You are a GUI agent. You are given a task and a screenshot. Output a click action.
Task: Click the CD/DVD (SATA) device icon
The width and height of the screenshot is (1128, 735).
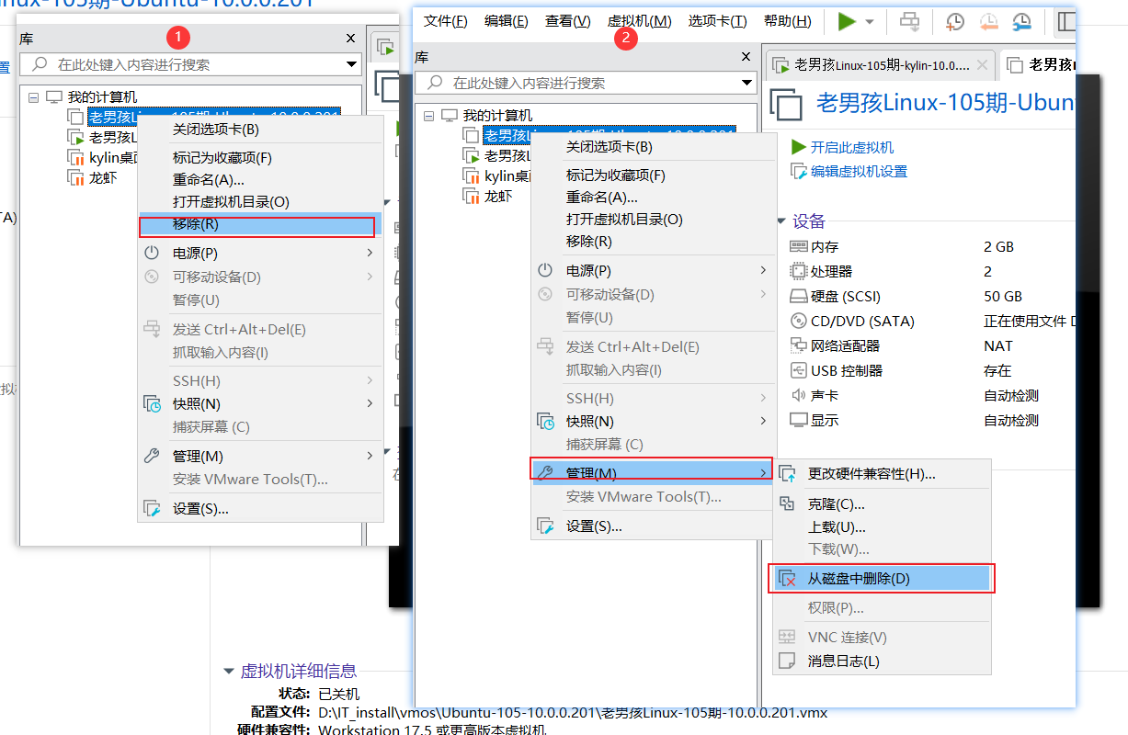pos(798,321)
